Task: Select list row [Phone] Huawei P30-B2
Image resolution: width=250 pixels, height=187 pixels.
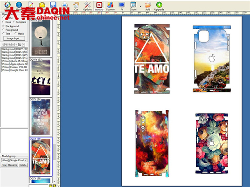Action: coord(14,67)
